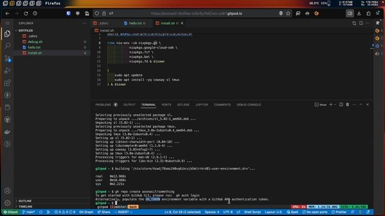Close the terminal panel
This screenshot has width=385, height=216.
(368, 104)
